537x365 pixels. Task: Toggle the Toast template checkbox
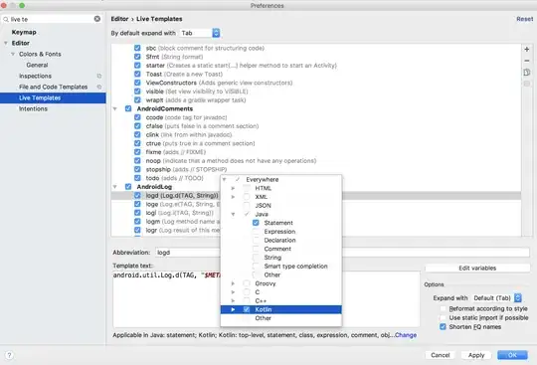click(137, 74)
